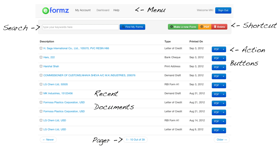Open the My Account menu

point(83,10)
